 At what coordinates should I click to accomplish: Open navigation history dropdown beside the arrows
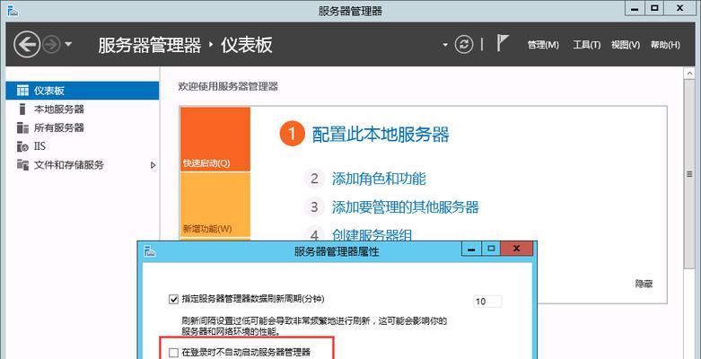point(68,44)
